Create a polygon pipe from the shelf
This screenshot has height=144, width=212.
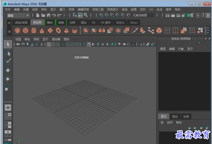(75, 30)
